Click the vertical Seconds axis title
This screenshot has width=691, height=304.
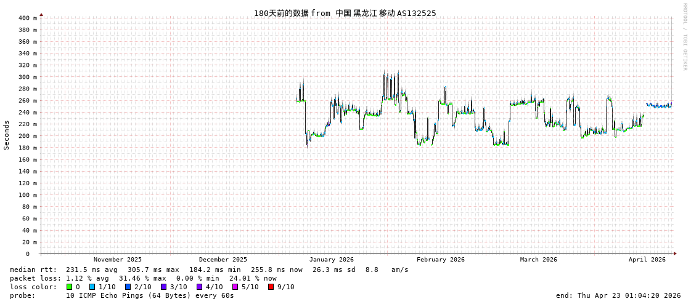tap(7, 135)
